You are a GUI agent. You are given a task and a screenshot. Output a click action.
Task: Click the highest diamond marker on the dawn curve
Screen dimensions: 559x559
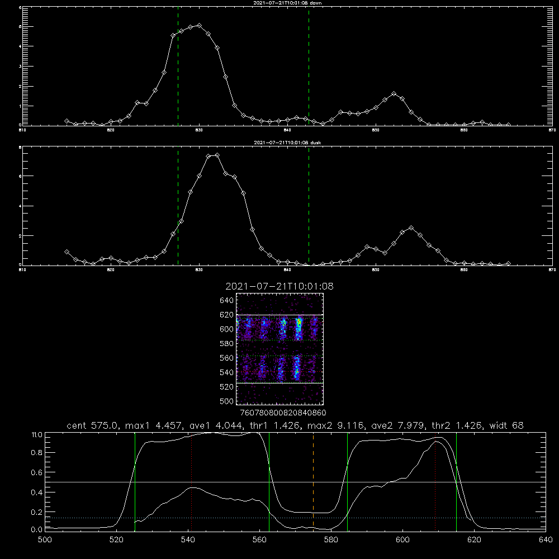(x=200, y=26)
